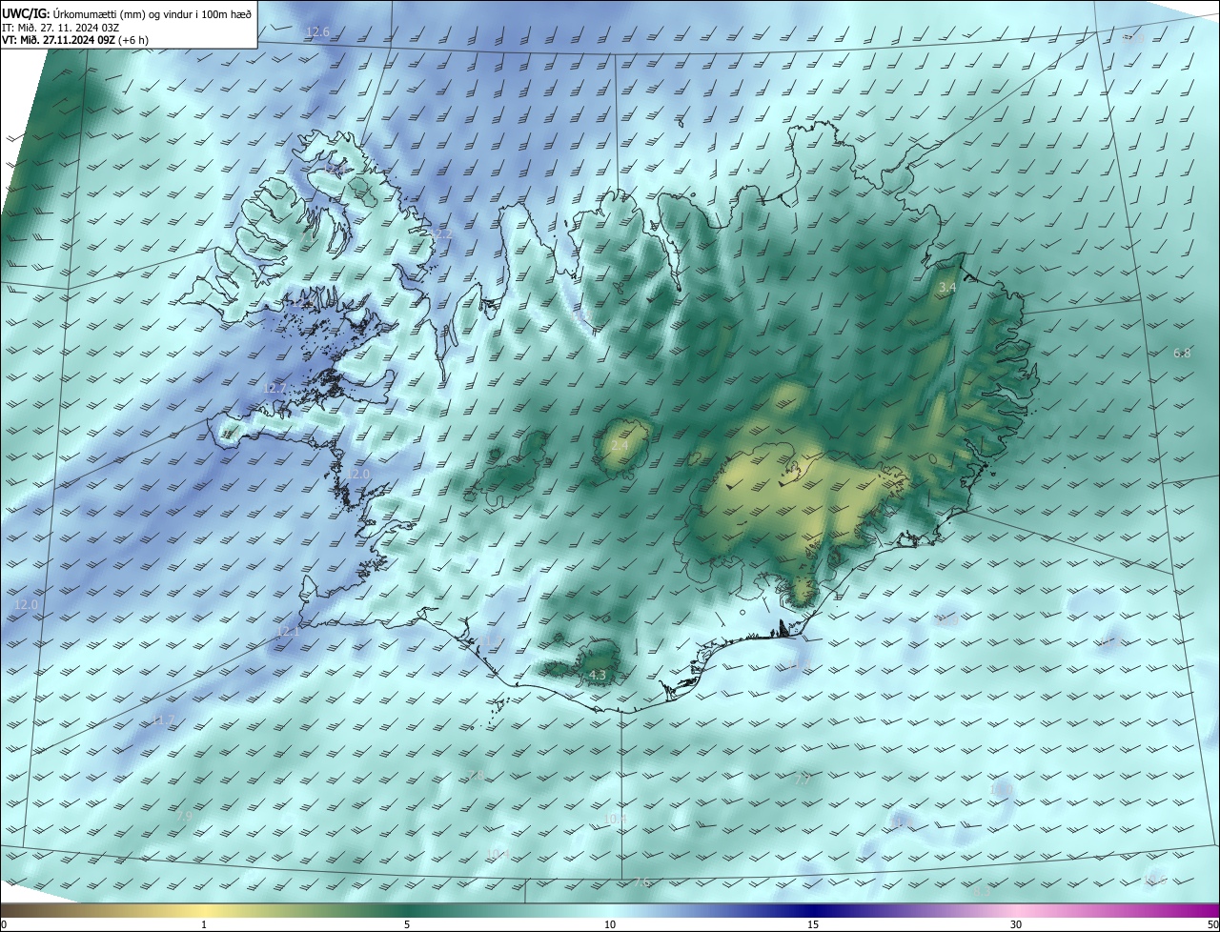Click the '7.7' value on the map
Screen dimensions: 1220x932
[802, 780]
